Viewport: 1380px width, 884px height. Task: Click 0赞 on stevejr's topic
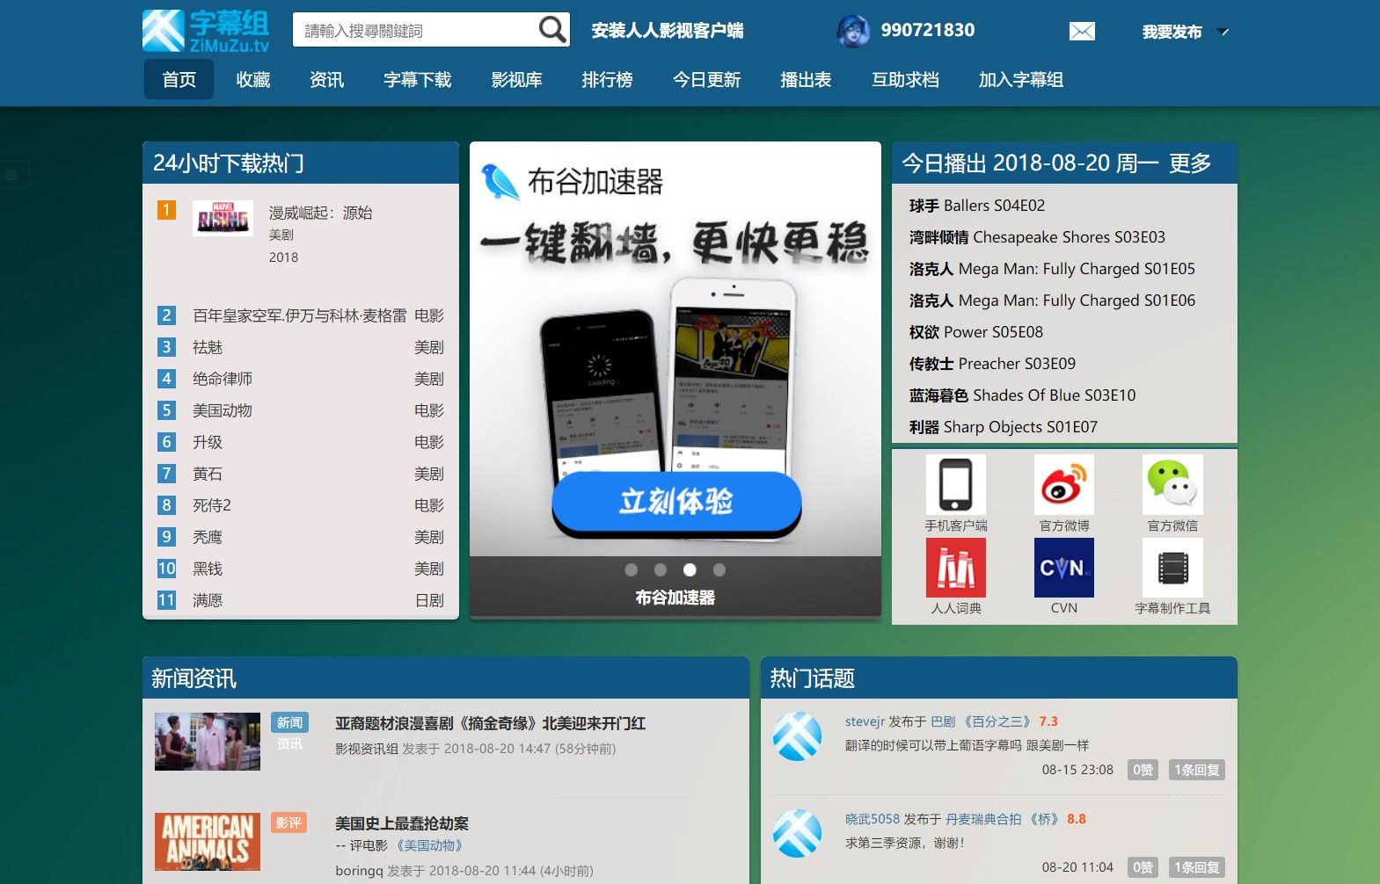tap(1143, 770)
